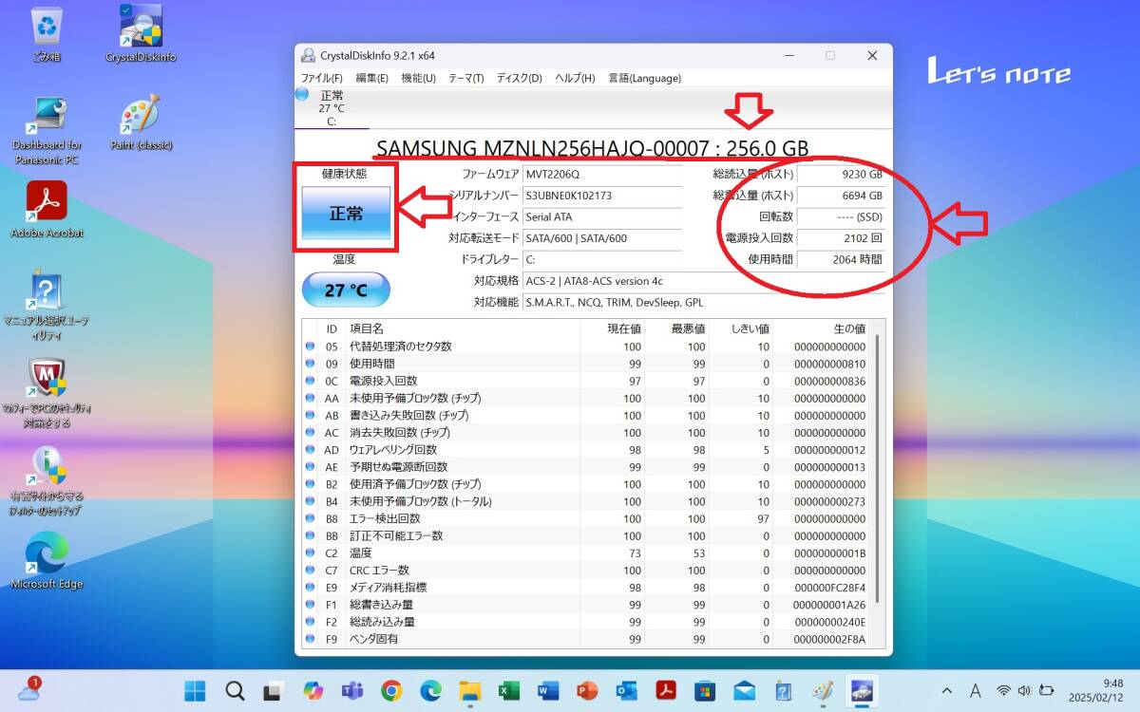Image resolution: width=1140 pixels, height=712 pixels.
Task: Open the Windows Start menu
Action: [195, 691]
